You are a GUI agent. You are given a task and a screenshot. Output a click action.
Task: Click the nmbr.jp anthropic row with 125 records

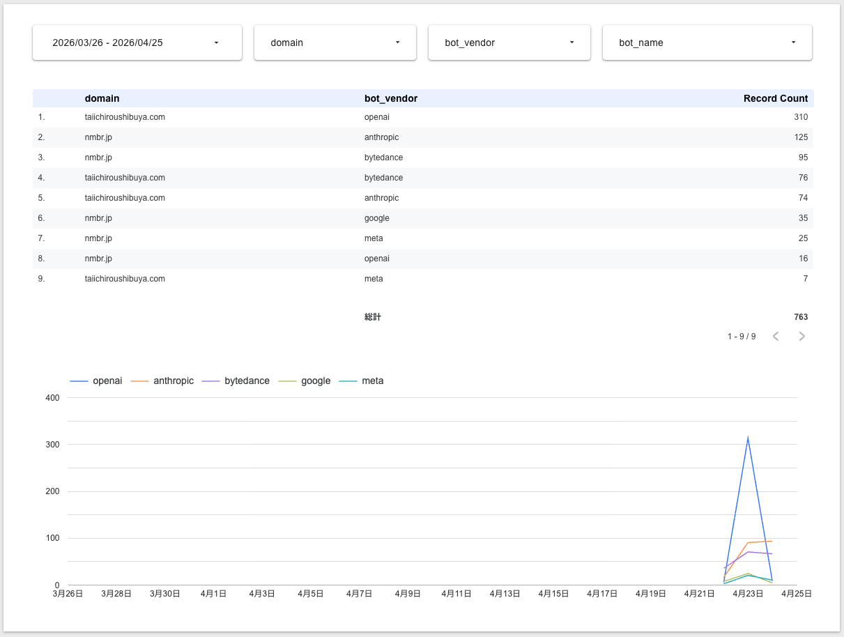[x=98, y=137]
